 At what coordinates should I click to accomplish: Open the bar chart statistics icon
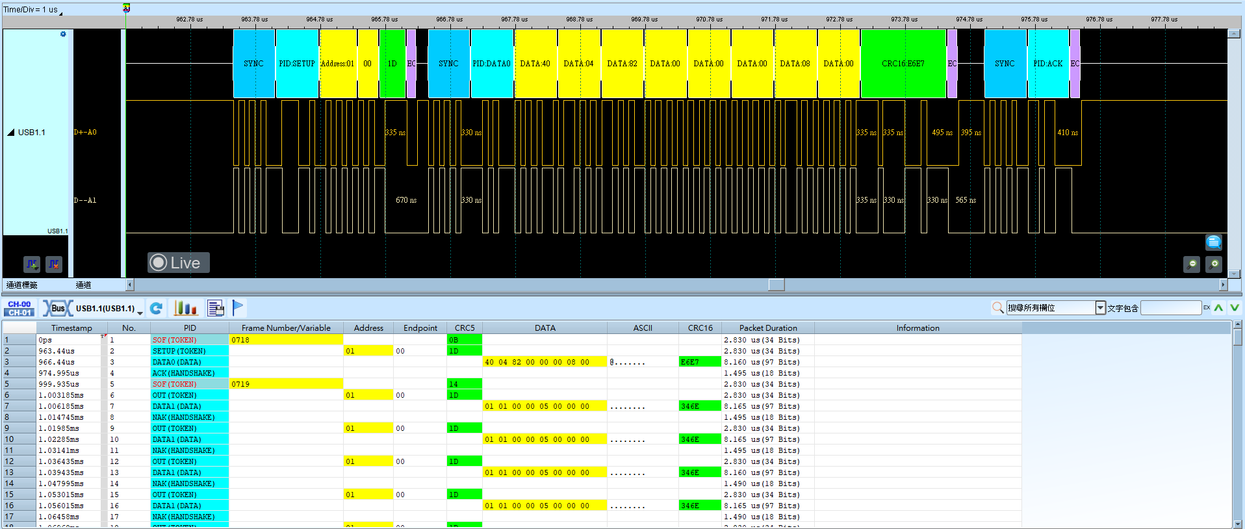(185, 308)
